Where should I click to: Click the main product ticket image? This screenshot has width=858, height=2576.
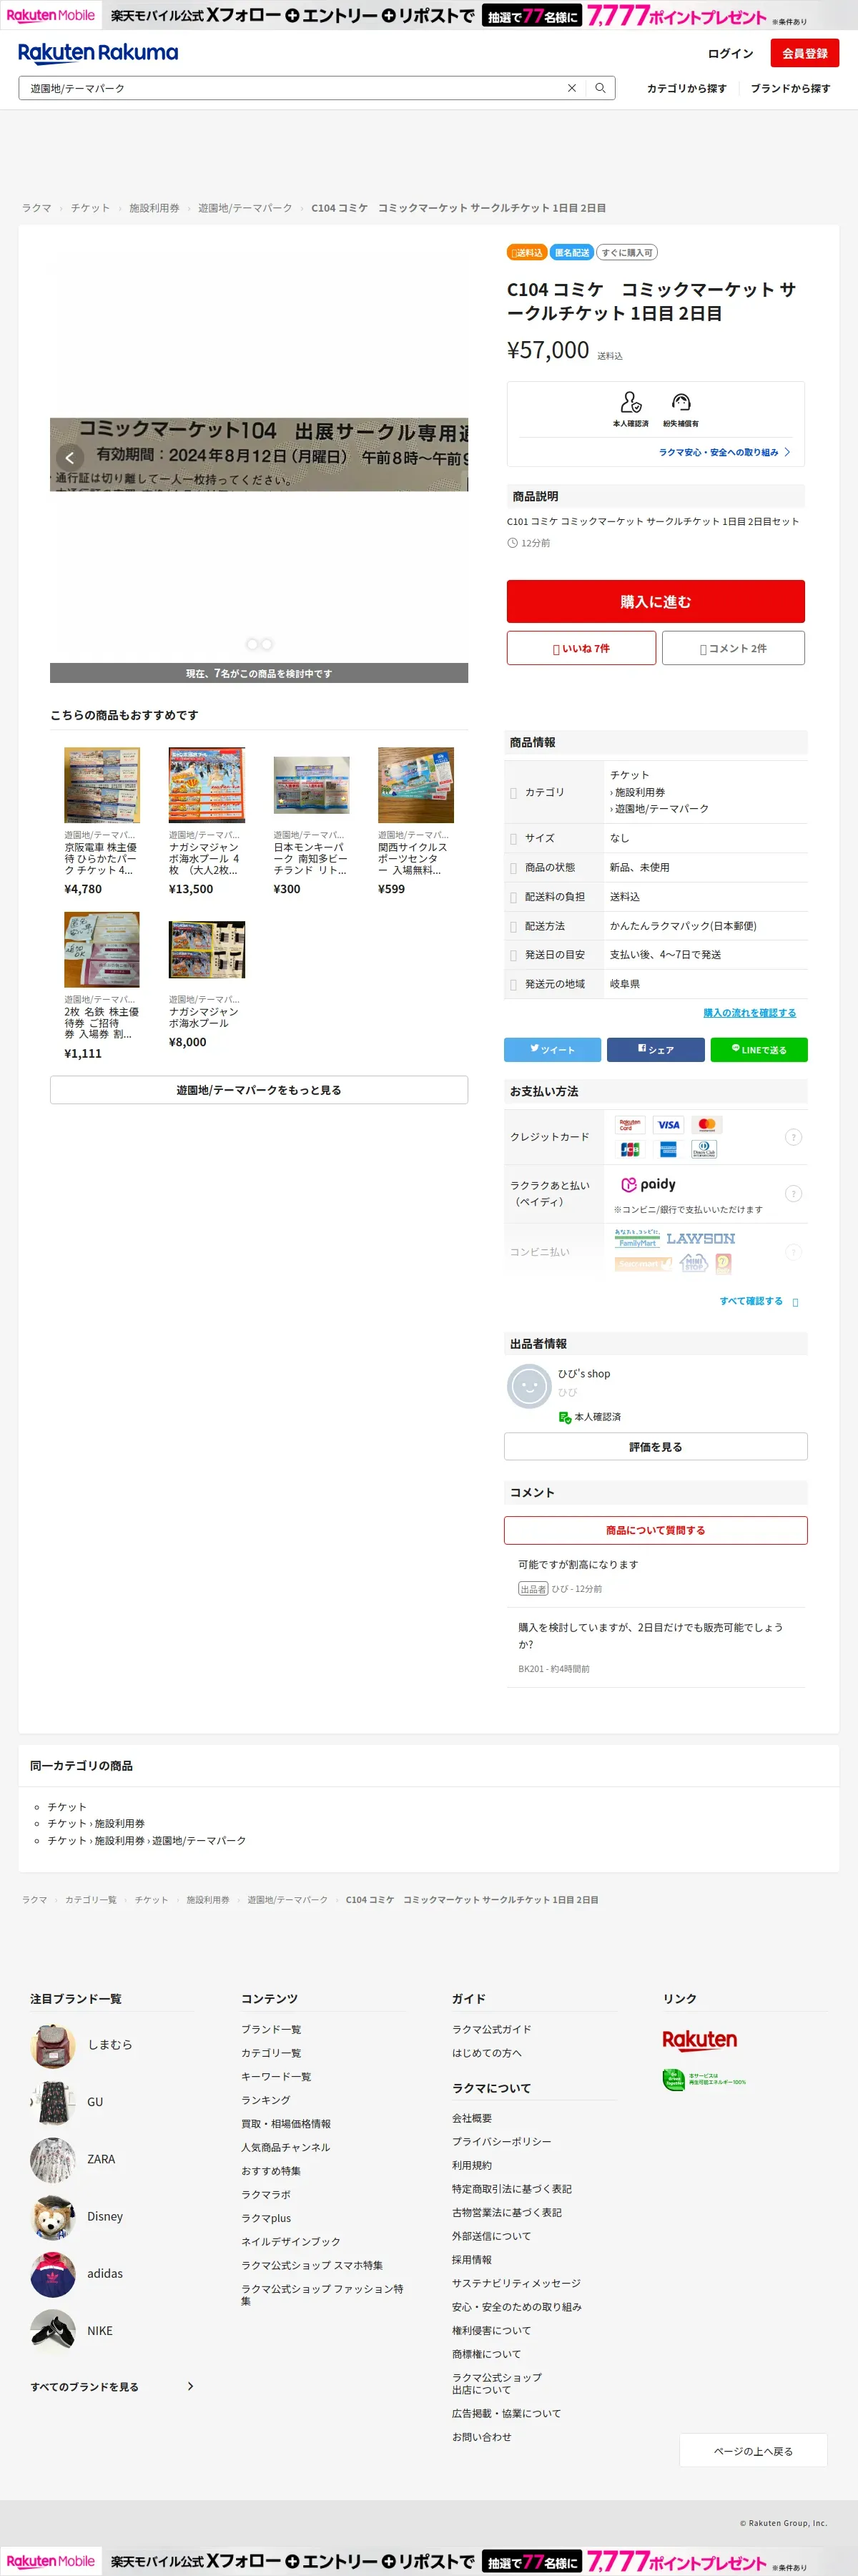pyautogui.click(x=259, y=455)
